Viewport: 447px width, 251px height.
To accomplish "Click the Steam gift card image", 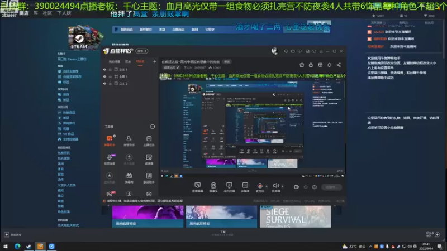I will [84, 37].
